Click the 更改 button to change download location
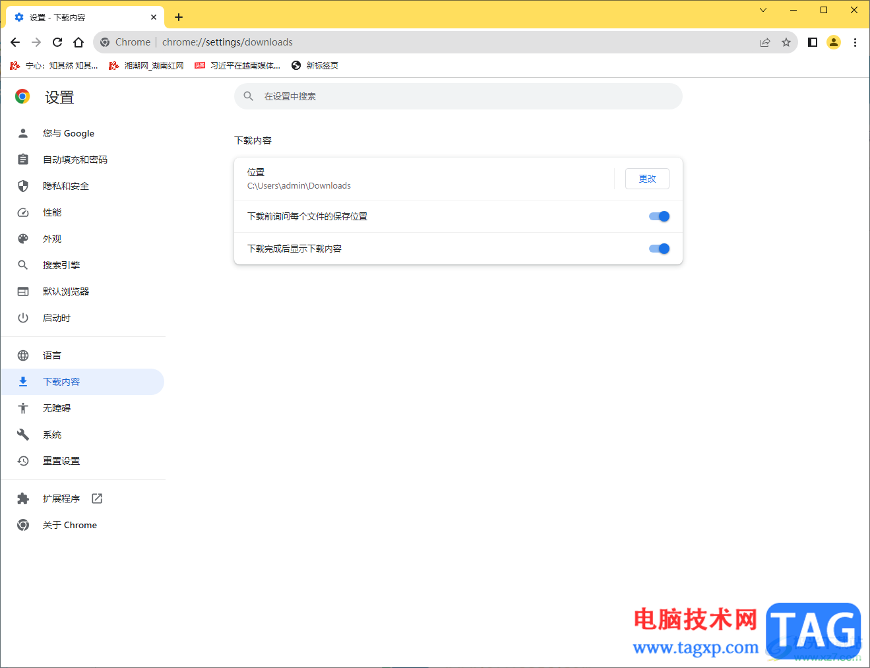This screenshot has height=668, width=870. click(647, 178)
